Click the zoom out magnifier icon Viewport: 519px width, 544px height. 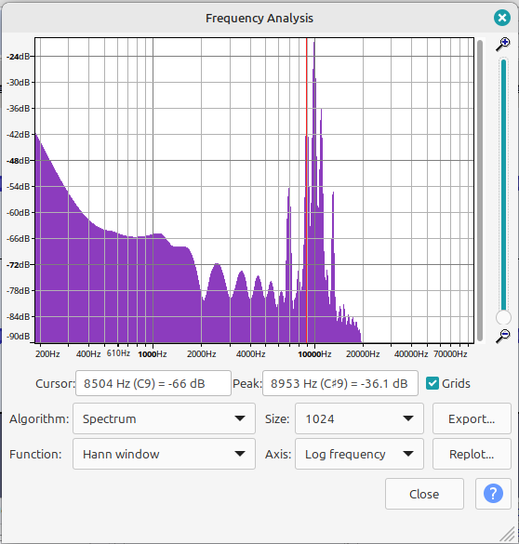pos(502,336)
